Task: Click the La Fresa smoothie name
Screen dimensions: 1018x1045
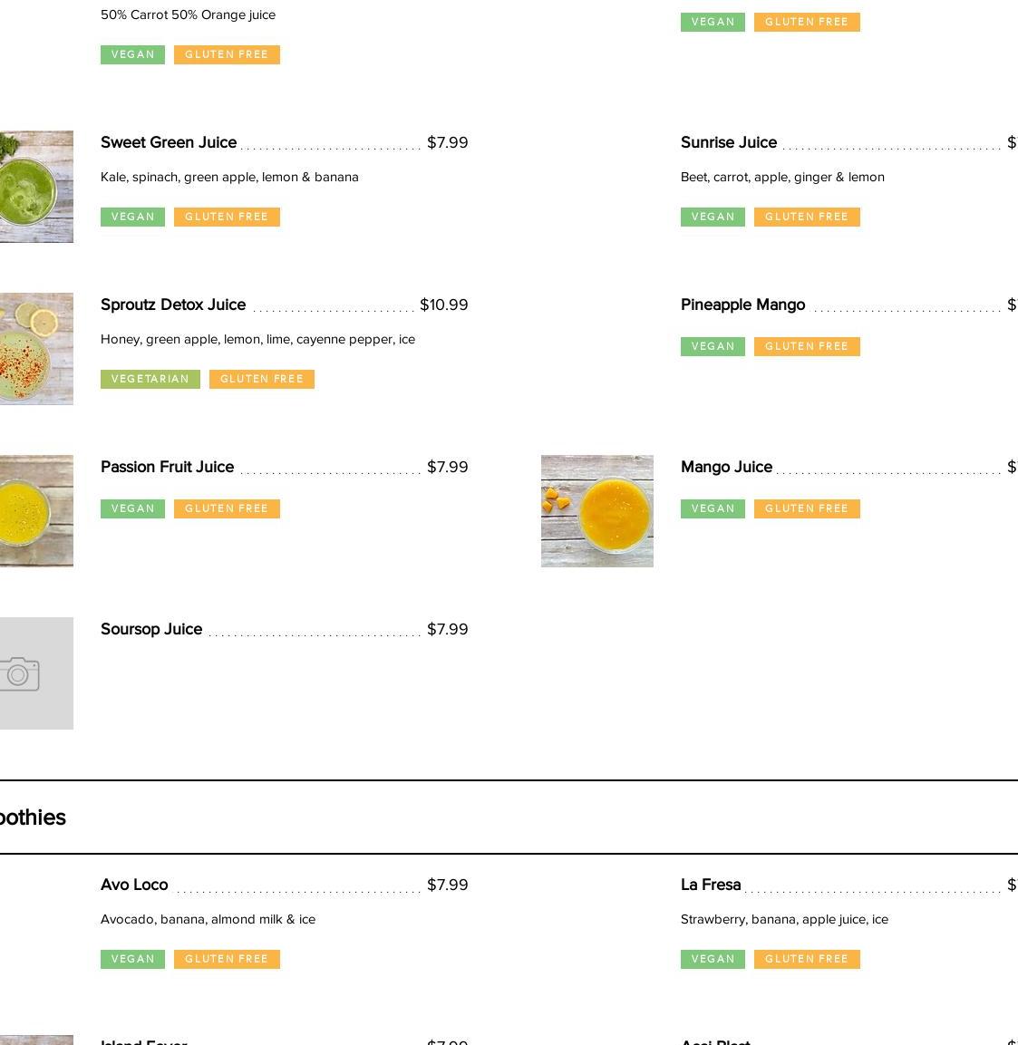Action: point(711,885)
